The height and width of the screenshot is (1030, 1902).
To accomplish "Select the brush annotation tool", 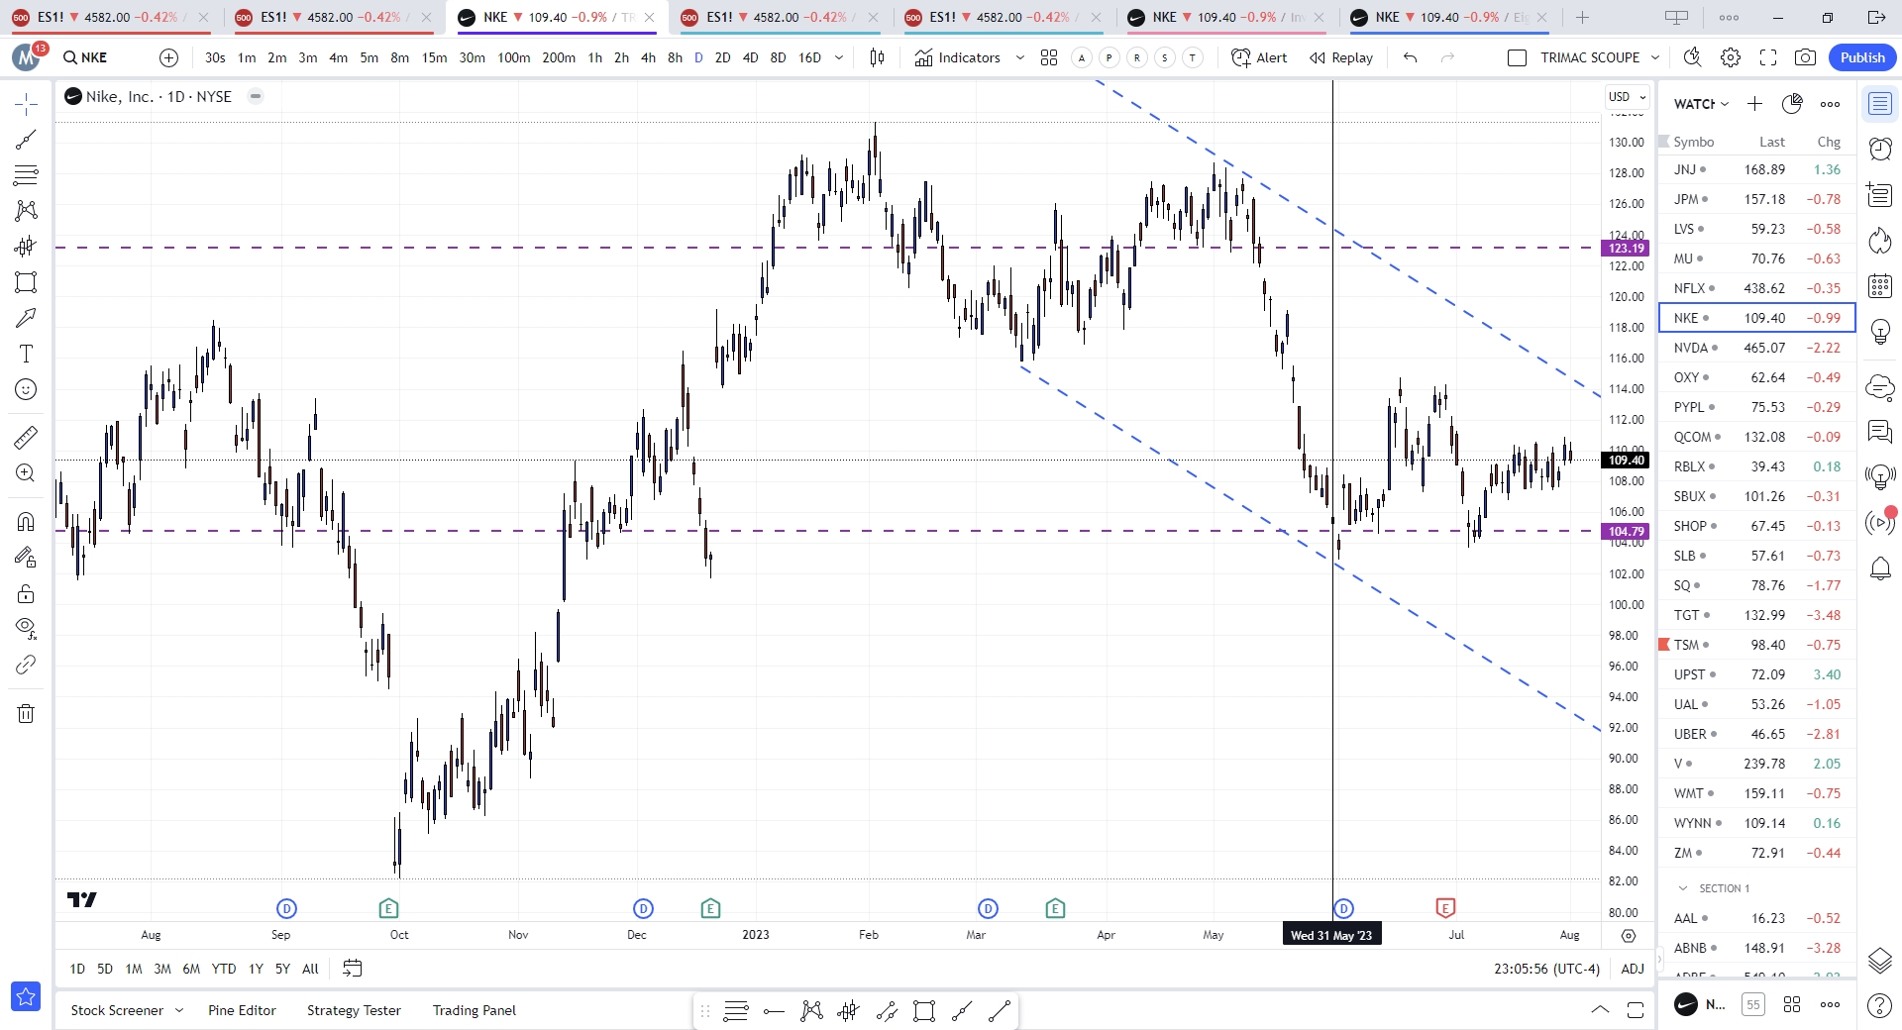I will 26,318.
